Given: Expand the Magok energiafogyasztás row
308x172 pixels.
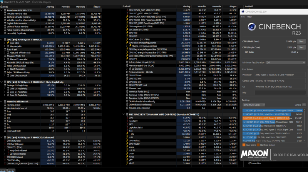Looking at the screenshot, I should [x=127, y=46].
